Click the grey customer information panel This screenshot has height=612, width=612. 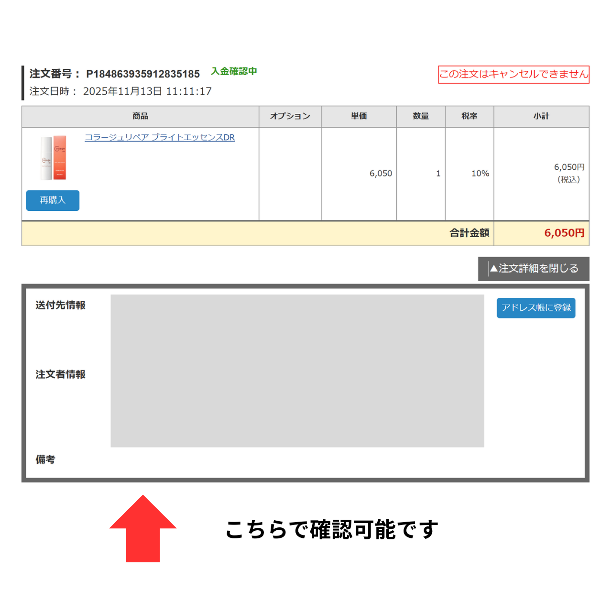297,371
